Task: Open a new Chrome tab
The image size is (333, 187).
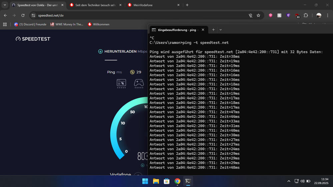Action: [x=187, y=5]
